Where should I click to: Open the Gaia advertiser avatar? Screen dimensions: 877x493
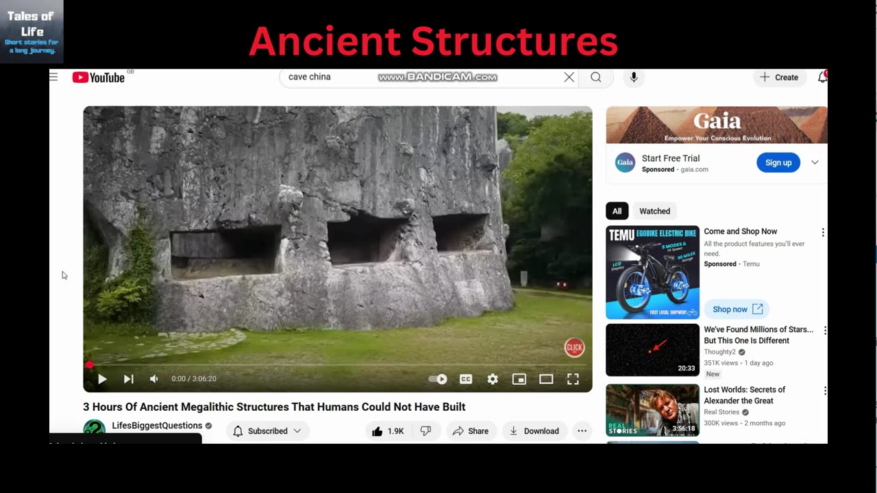(x=625, y=162)
